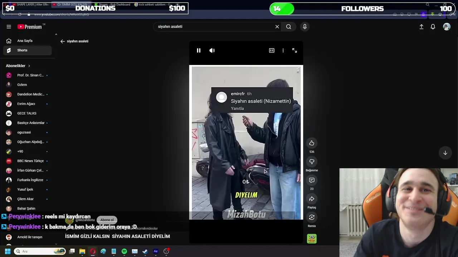Image resolution: width=458 pixels, height=257 pixels.
Task: Like the Short with thumbs up
Action: pyautogui.click(x=312, y=143)
